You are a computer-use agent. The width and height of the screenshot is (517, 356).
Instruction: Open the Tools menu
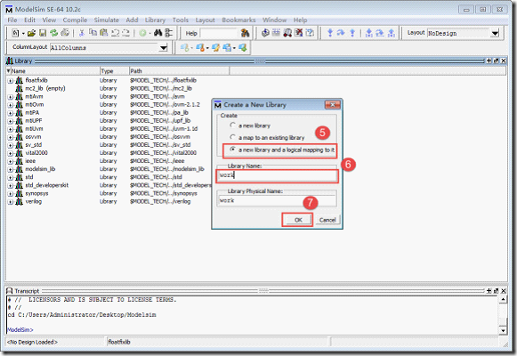[181, 20]
